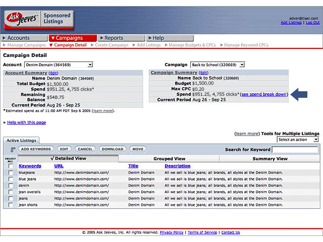Switch to Detailed View tab
Viewport: 323px width, 242px height.
(68, 158)
